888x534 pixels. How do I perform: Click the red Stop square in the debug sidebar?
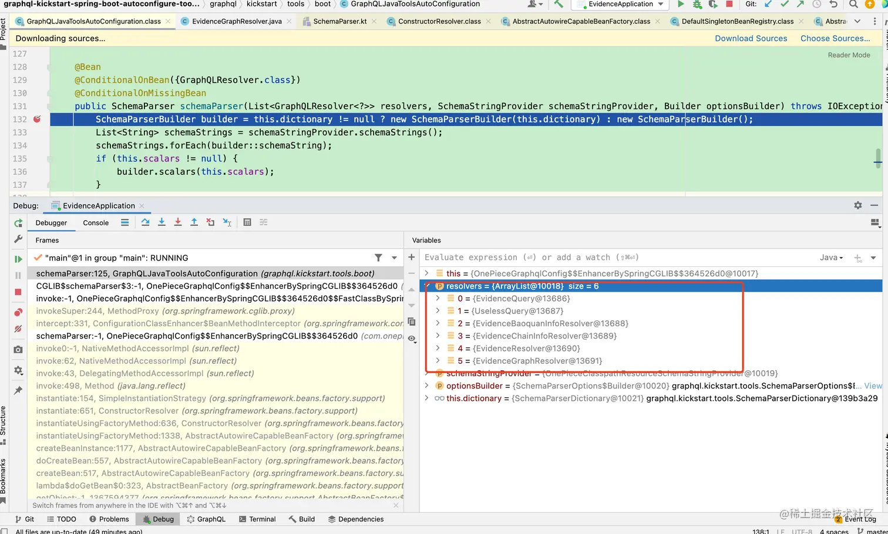tap(18, 292)
